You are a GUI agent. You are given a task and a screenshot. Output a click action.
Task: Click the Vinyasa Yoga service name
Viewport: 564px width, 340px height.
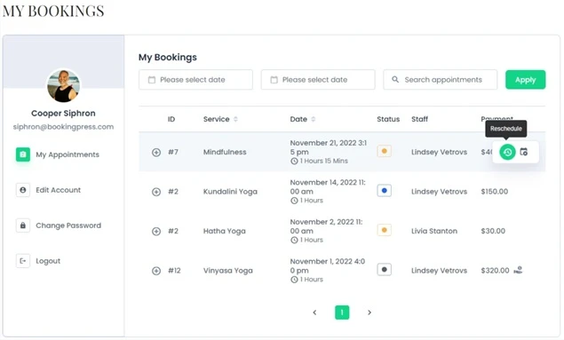(x=228, y=271)
